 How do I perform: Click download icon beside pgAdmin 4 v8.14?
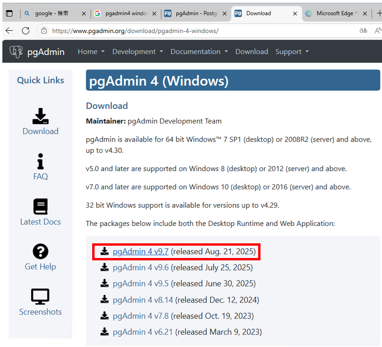104,299
